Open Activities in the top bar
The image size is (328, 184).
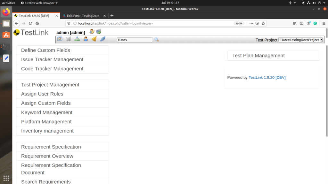[8, 3]
